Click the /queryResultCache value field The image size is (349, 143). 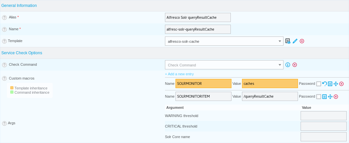270,96
